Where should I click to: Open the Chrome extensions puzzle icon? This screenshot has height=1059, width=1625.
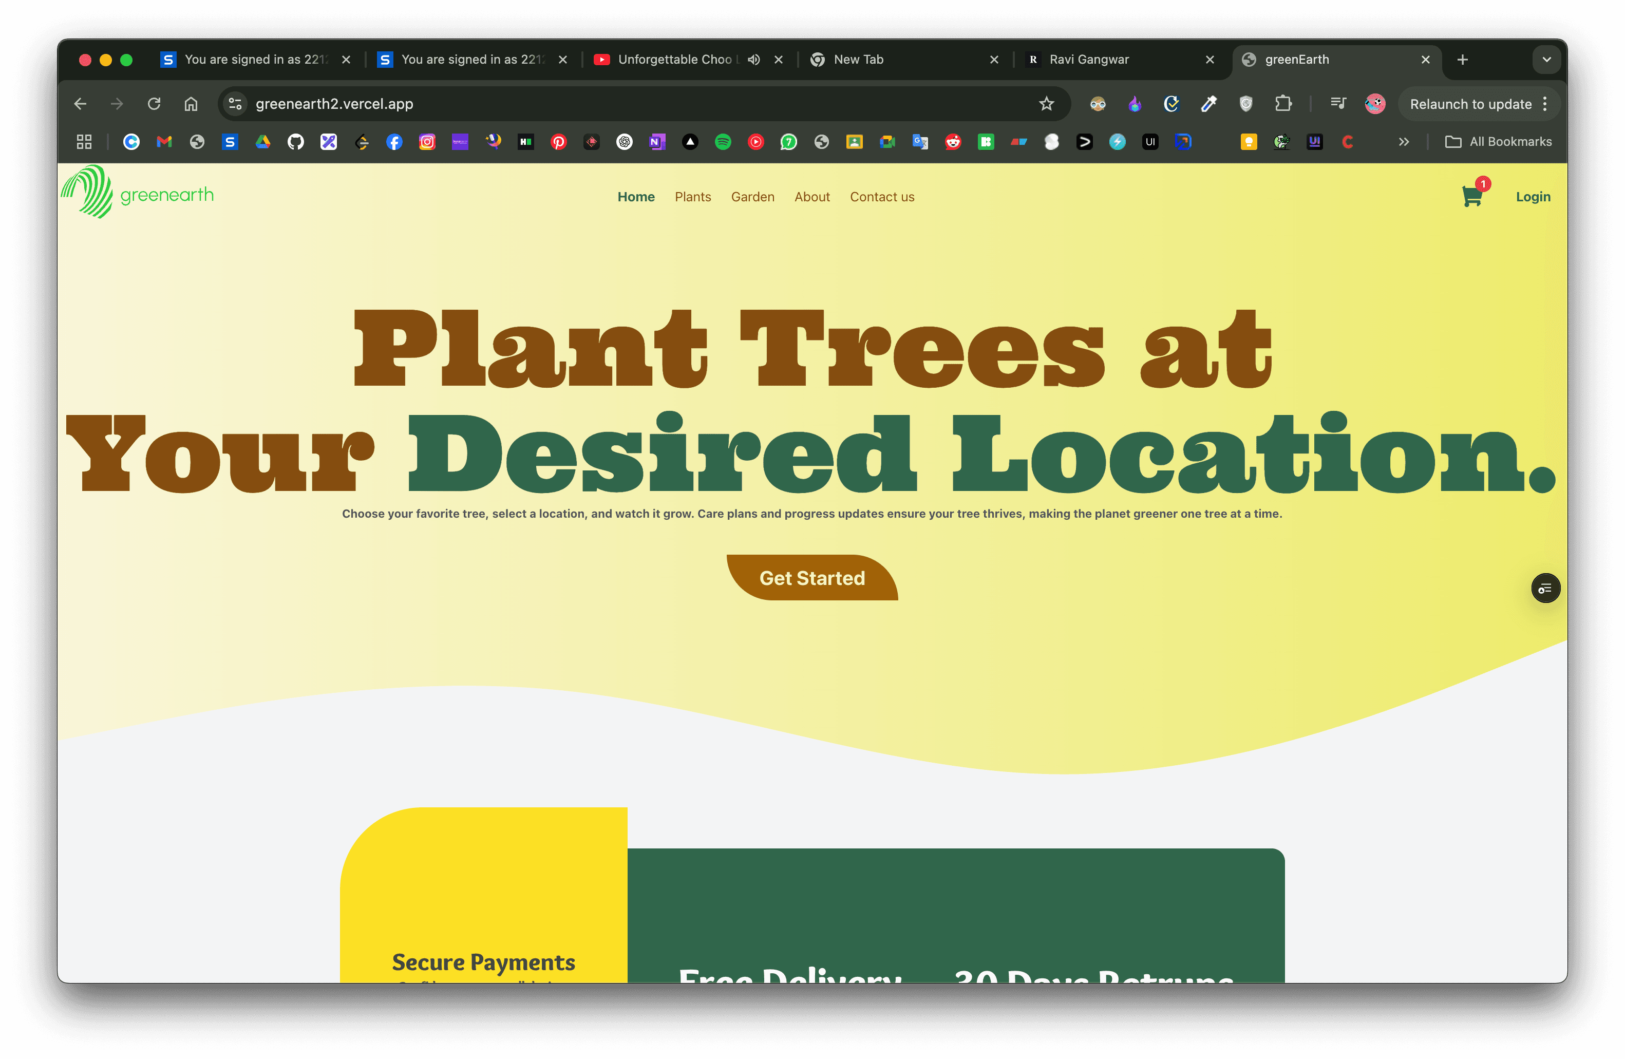1283,104
